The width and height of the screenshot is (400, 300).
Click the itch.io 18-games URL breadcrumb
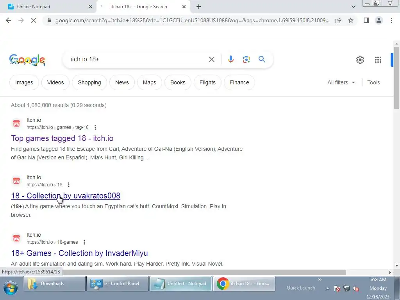click(52, 242)
